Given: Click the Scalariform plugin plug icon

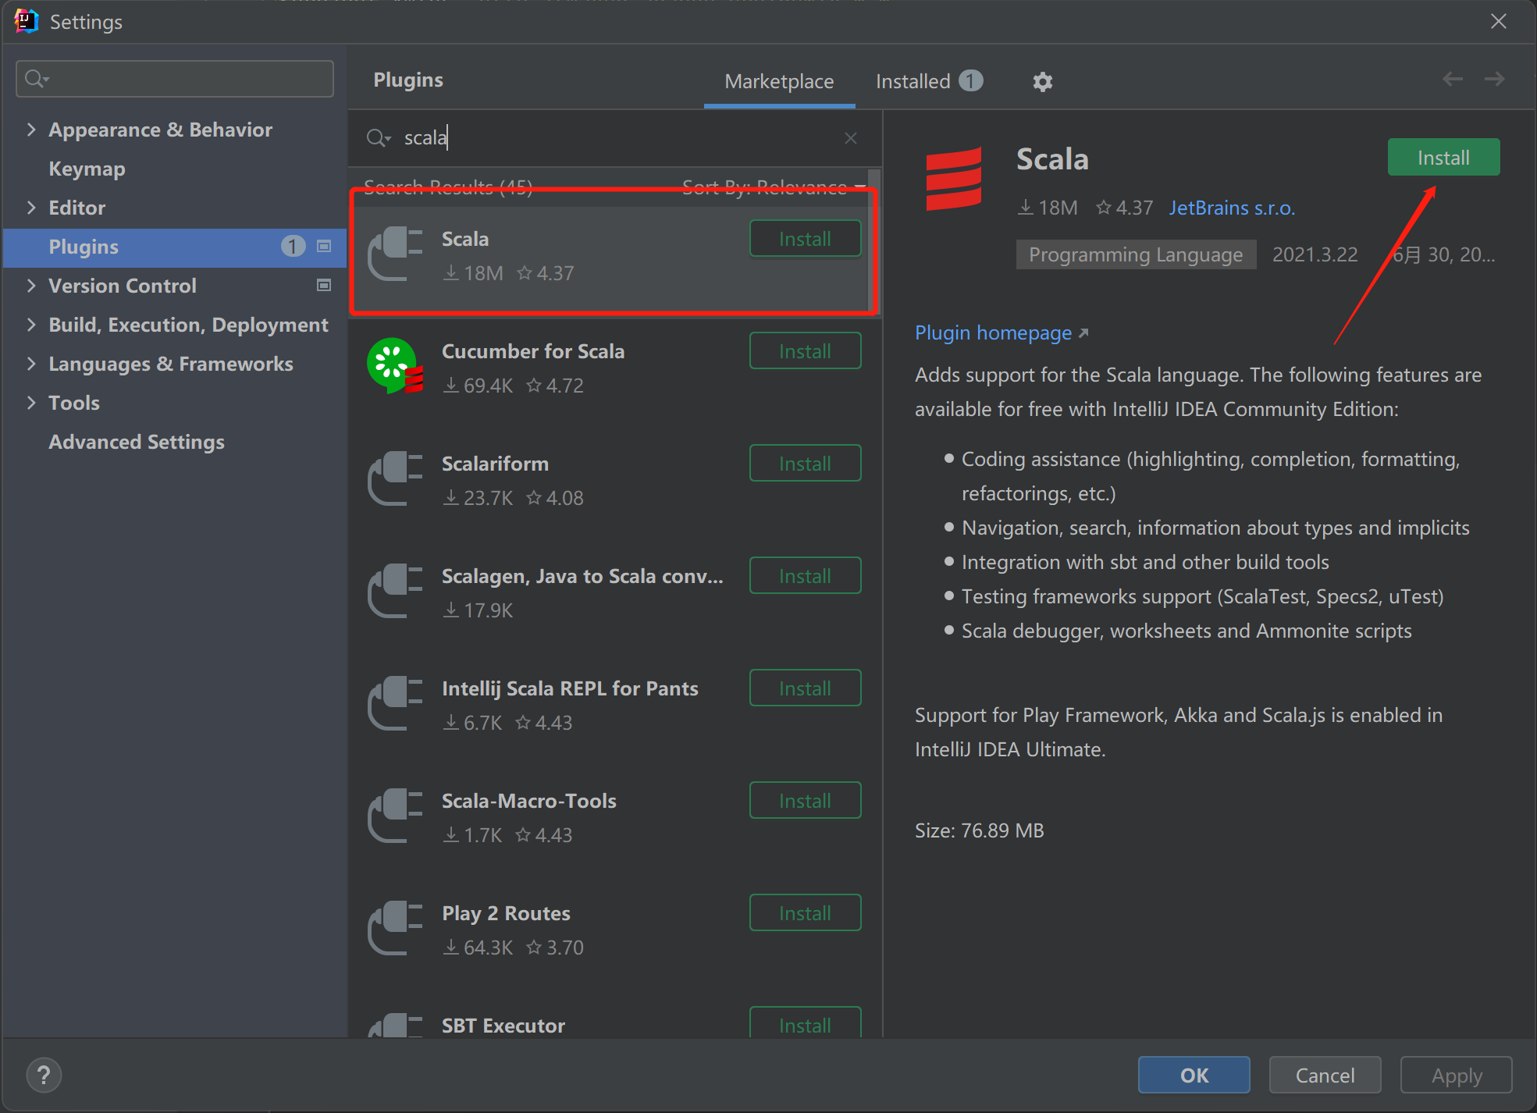Looking at the screenshot, I should coord(395,478).
